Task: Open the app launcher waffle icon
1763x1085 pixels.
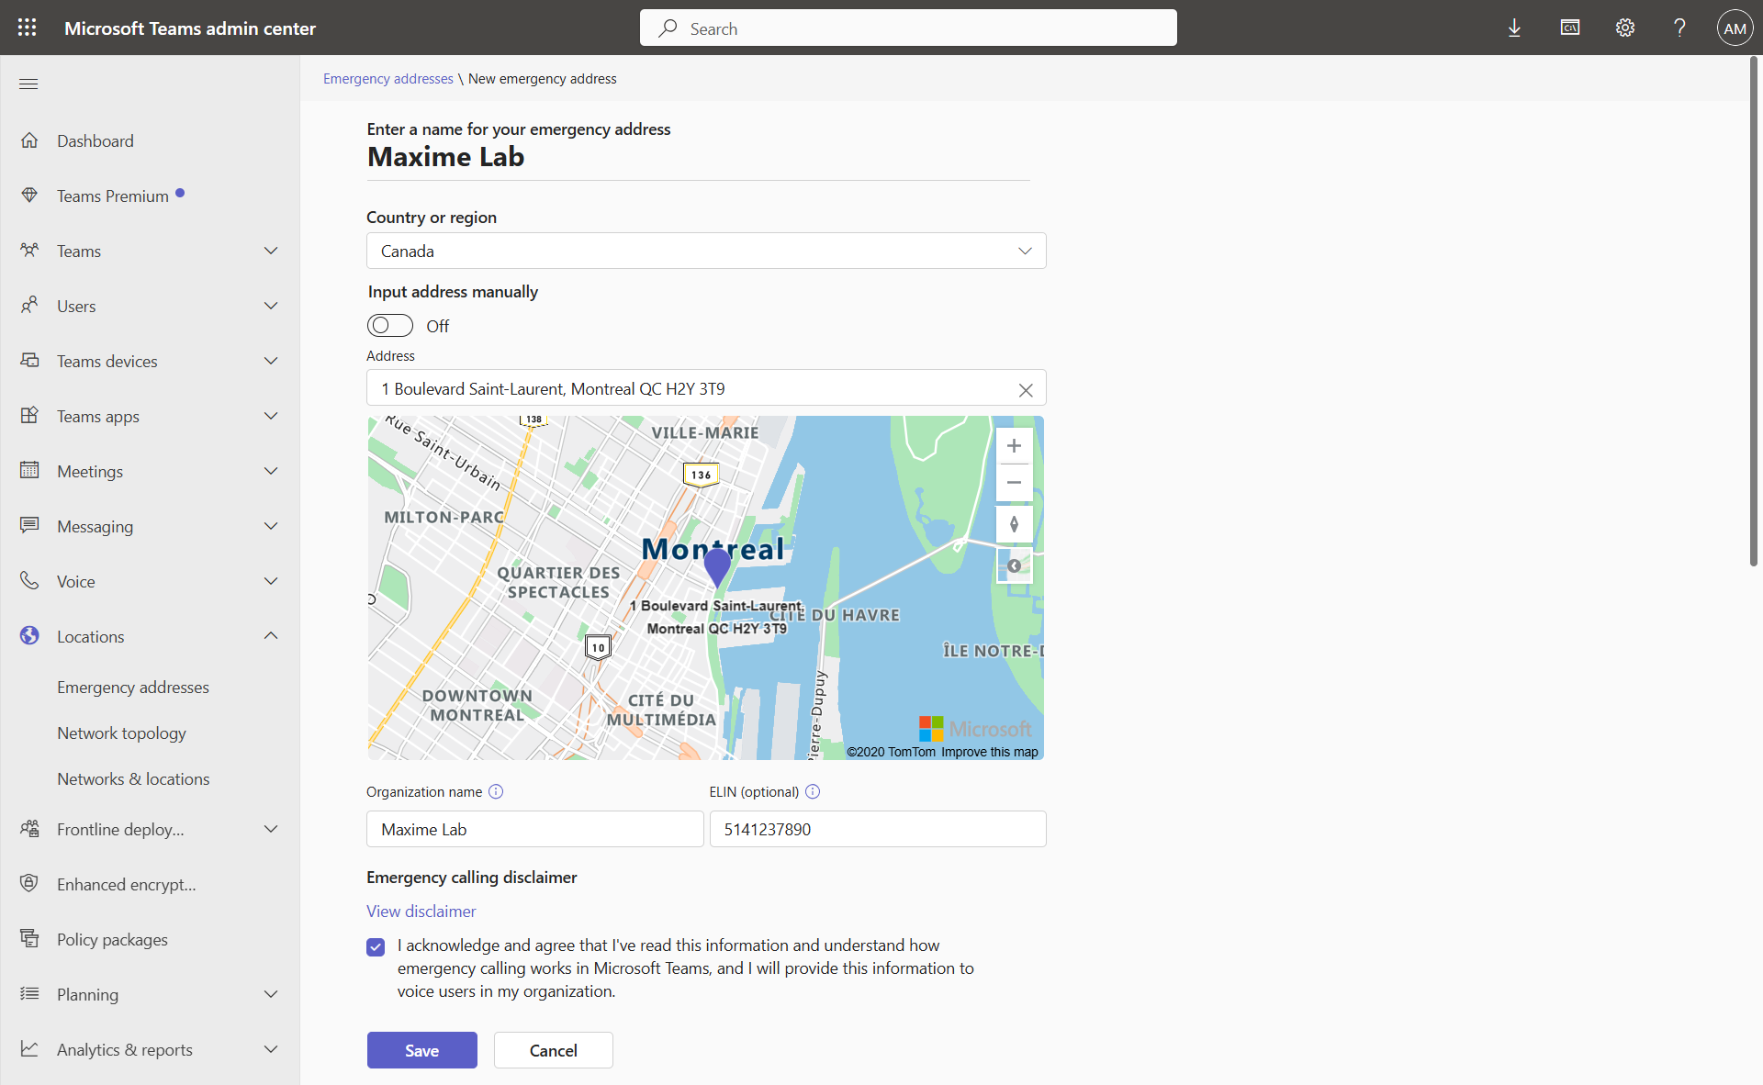Action: point(28,28)
